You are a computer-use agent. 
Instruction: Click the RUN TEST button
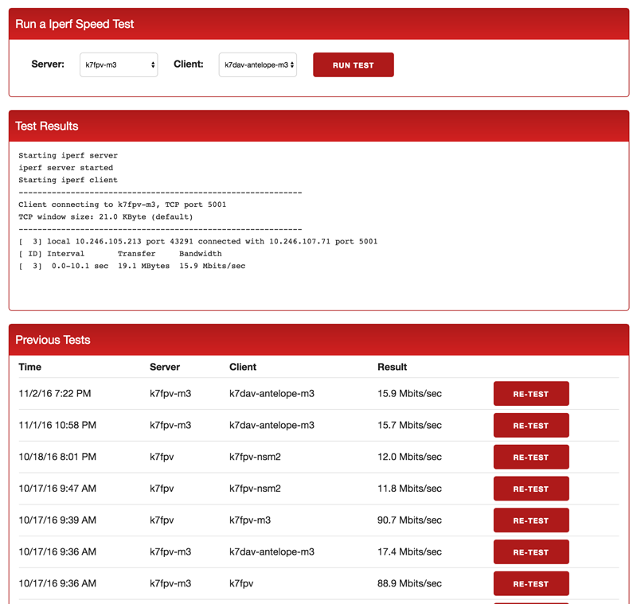pyautogui.click(x=353, y=64)
